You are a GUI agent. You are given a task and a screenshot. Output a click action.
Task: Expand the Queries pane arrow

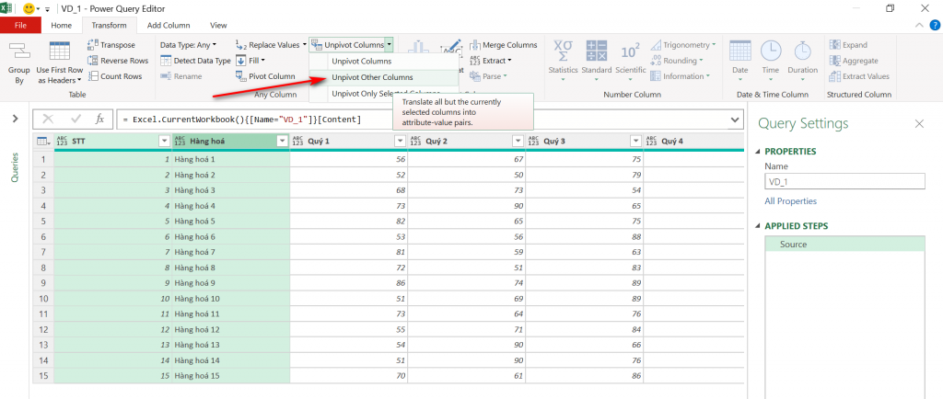point(15,119)
